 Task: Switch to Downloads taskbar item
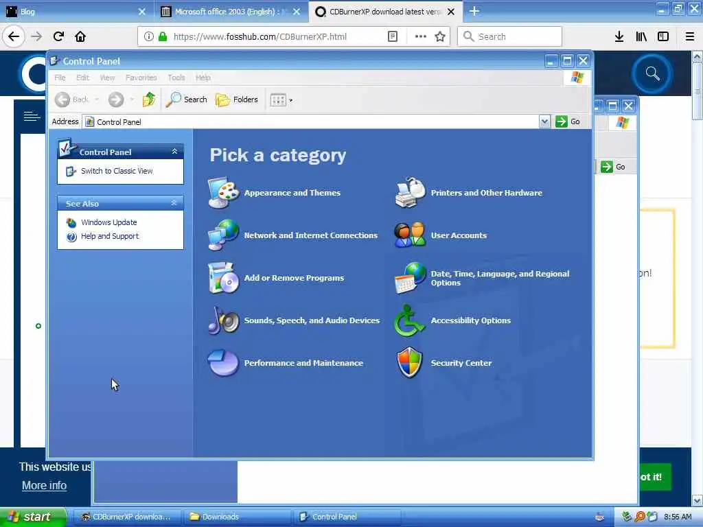[236, 517]
